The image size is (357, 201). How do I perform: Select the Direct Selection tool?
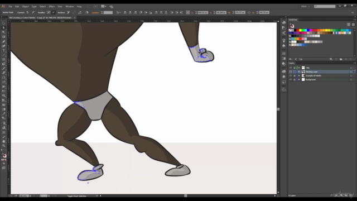4,28
